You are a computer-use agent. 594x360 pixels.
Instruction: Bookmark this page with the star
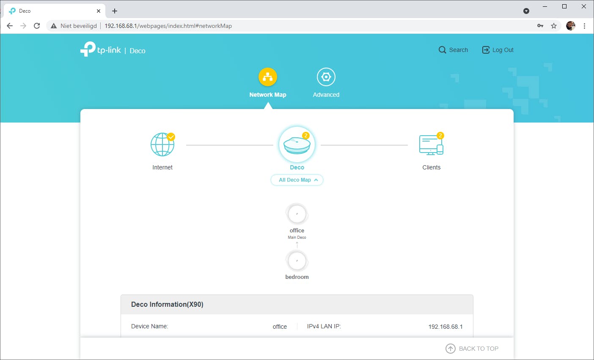click(553, 26)
